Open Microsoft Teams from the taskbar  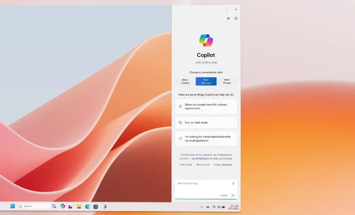[104, 206]
